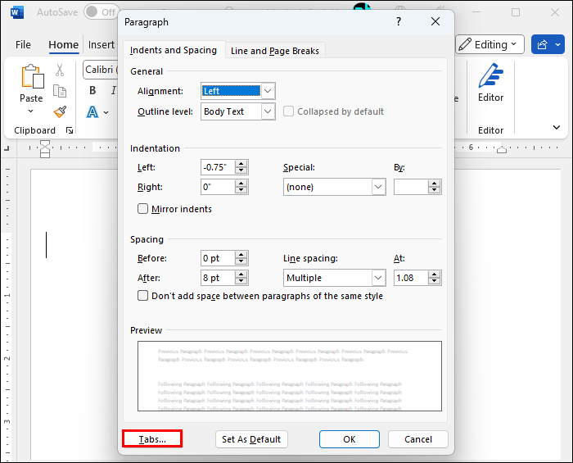Click the Paragraph dialog help question mark
Viewport: 573px width, 463px height.
tap(399, 21)
